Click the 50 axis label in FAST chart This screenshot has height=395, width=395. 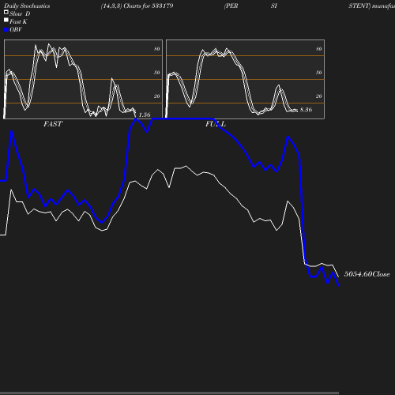(157, 73)
